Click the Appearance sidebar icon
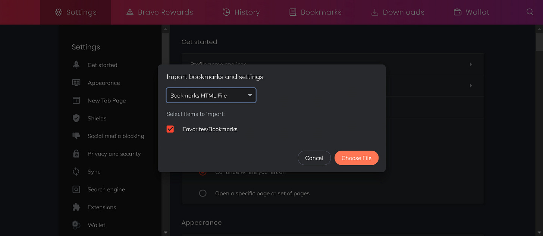 point(76,83)
